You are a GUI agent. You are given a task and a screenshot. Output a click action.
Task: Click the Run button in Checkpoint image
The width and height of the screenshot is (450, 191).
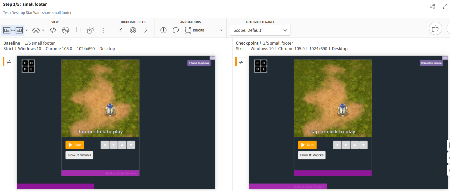click(x=307, y=145)
